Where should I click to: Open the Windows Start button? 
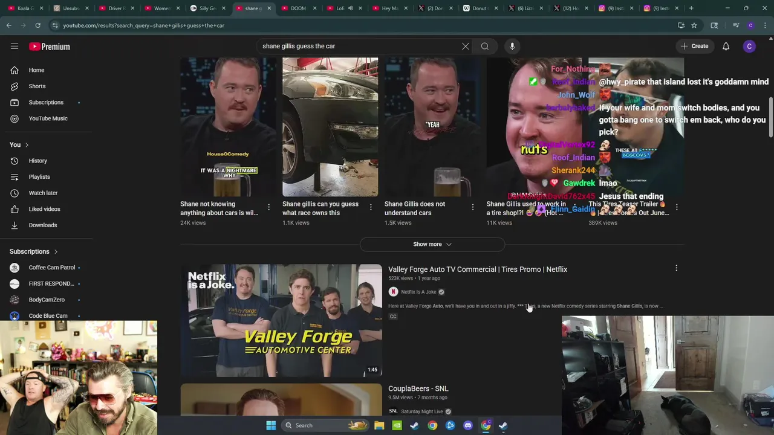click(x=271, y=425)
